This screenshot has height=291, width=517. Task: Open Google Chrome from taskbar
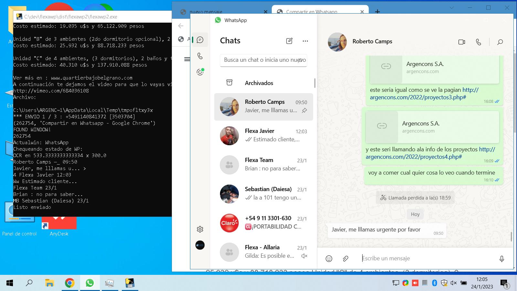coord(69,283)
